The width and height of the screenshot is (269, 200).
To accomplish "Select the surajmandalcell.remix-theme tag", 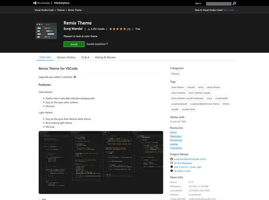I will 205,104.
